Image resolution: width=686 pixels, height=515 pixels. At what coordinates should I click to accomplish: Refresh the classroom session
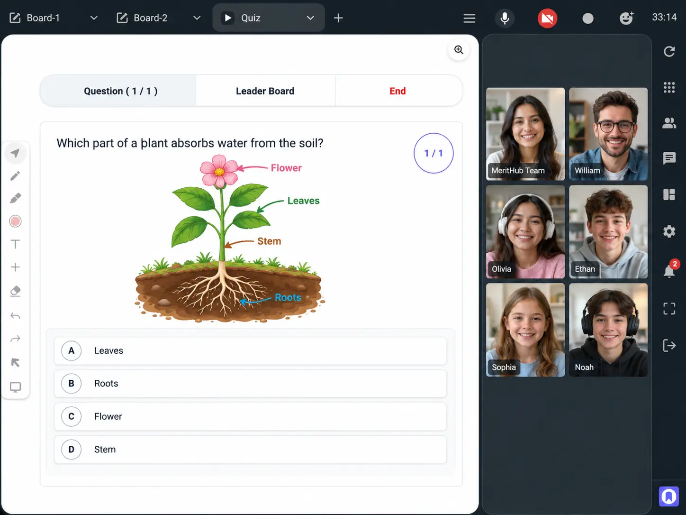tap(669, 51)
